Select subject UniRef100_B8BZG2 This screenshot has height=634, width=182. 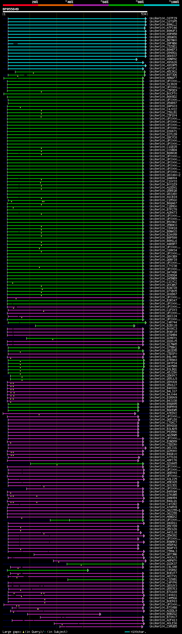pyautogui.click(x=163, y=614)
